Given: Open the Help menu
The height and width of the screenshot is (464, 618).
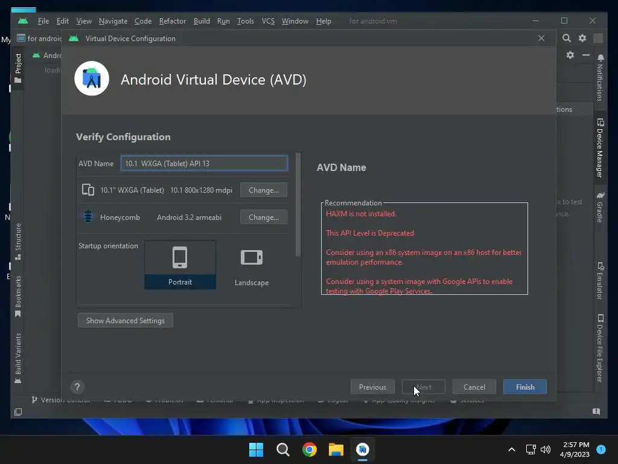Looking at the screenshot, I should coord(323,21).
